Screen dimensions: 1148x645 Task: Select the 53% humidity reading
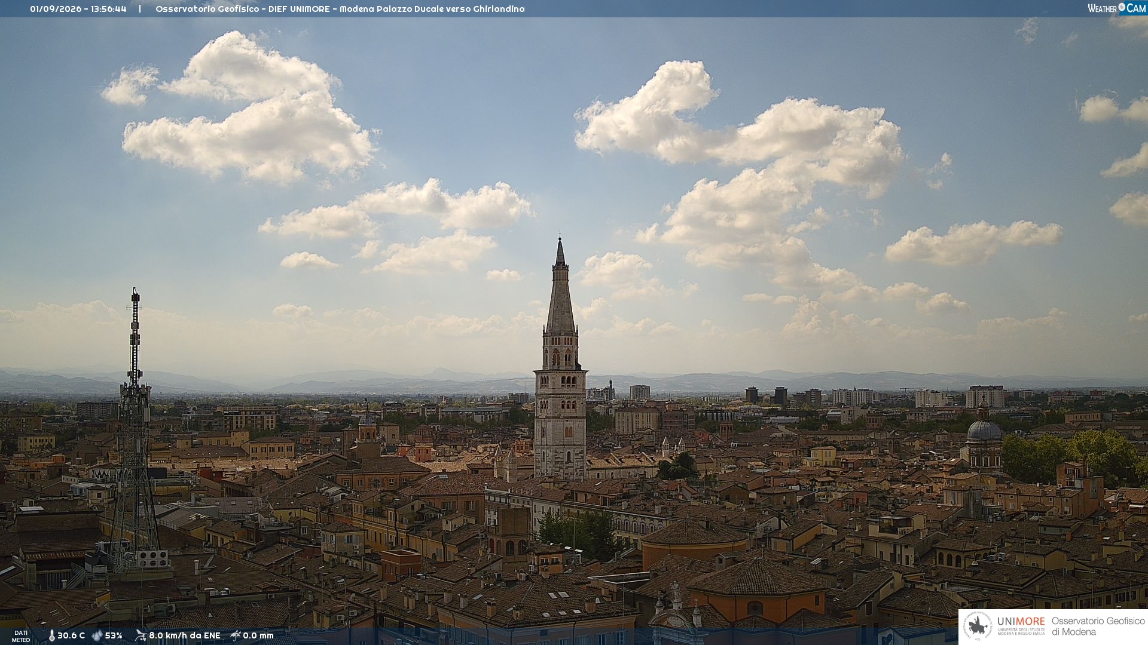tap(114, 635)
